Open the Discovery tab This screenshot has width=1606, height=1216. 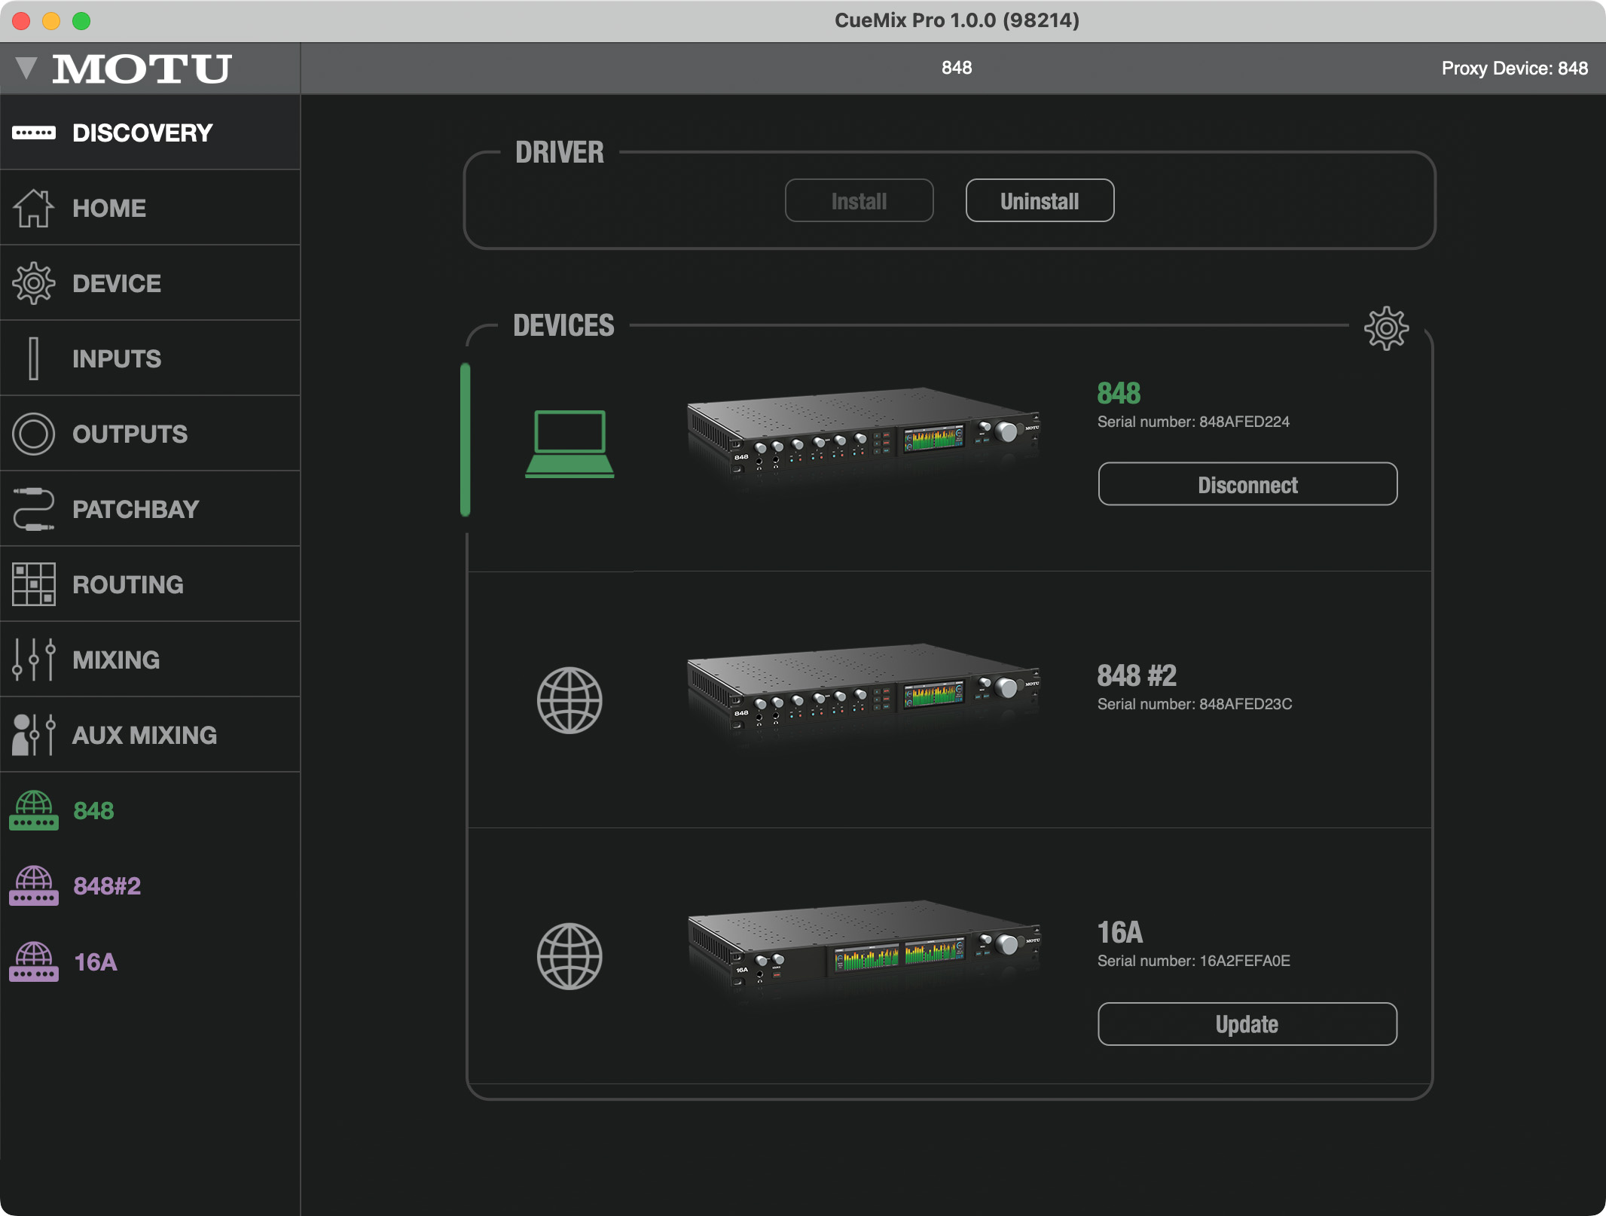[x=142, y=133]
